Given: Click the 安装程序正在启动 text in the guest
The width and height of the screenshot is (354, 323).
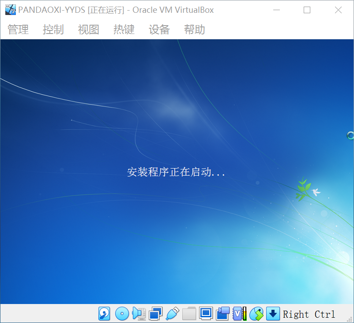Looking at the screenshot, I should pyautogui.click(x=176, y=172).
